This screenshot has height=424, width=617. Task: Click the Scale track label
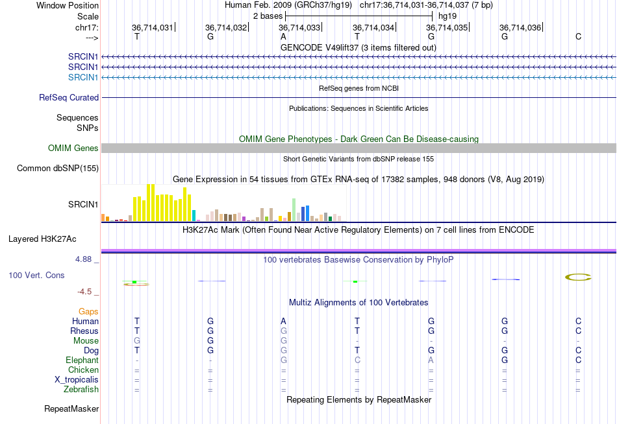click(x=88, y=16)
